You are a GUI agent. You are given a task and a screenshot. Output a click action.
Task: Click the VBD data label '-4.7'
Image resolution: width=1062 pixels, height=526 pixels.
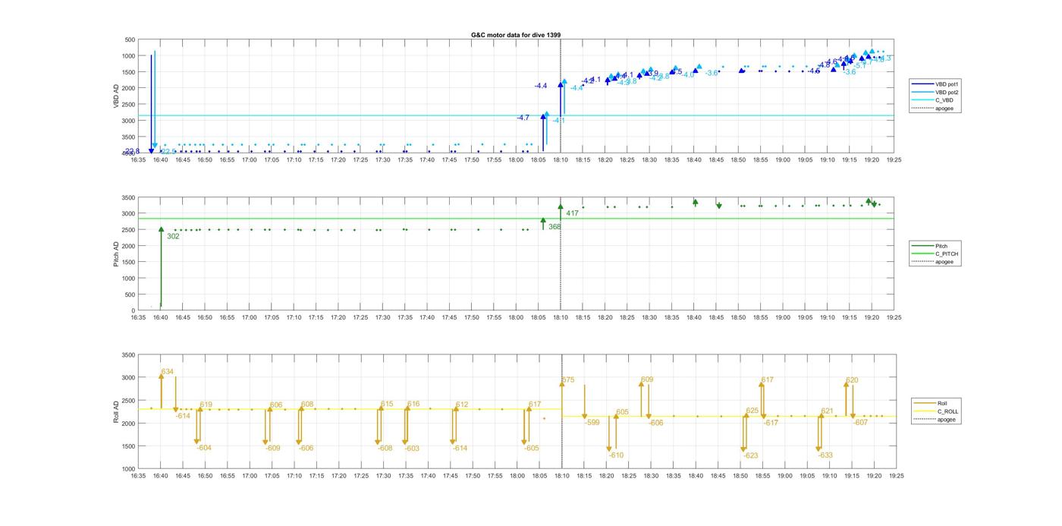tap(523, 118)
